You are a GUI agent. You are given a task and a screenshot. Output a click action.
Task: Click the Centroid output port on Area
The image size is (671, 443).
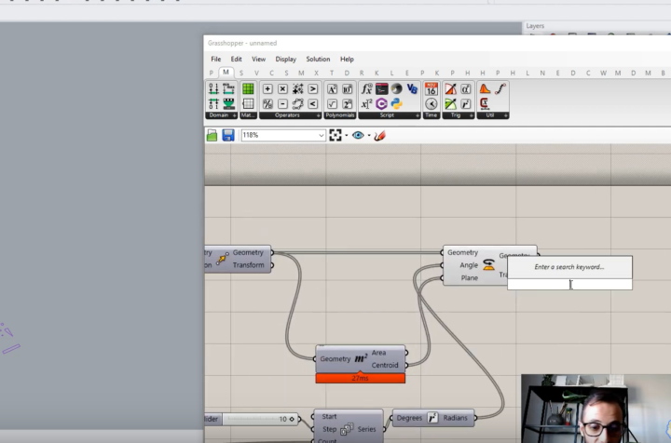tap(406, 365)
